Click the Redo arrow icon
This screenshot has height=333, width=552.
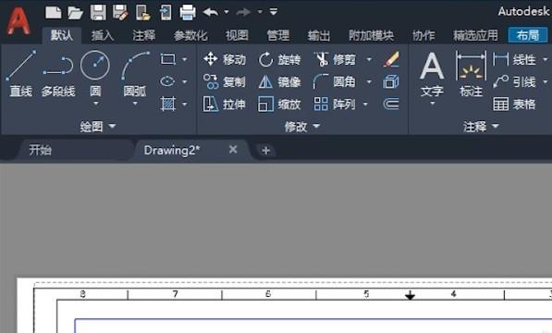tap(243, 12)
